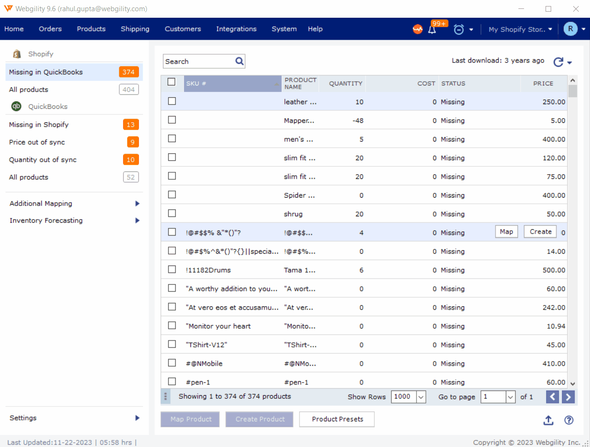The image size is (590, 447).
Task: Open the Show Rows dropdown
Action: pyautogui.click(x=421, y=397)
